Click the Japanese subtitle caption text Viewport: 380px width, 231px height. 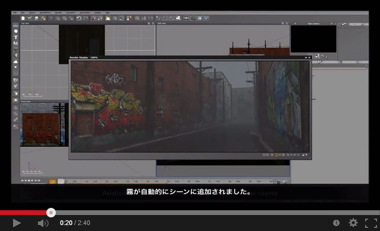coord(189,192)
